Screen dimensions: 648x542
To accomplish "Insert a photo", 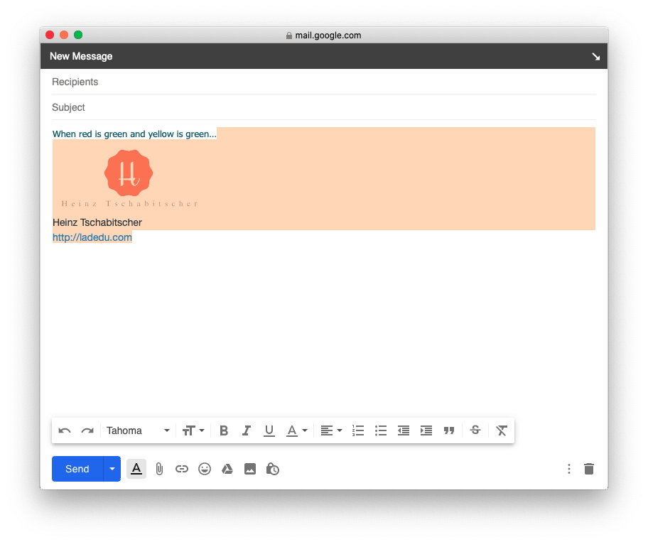I will [x=250, y=470].
